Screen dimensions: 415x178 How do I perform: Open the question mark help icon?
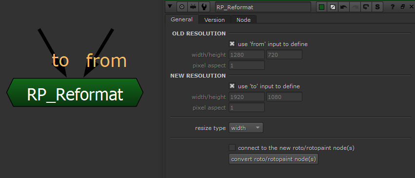(393, 7)
